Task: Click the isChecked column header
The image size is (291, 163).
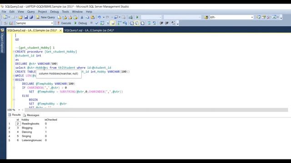Action: click(x=50, y=120)
